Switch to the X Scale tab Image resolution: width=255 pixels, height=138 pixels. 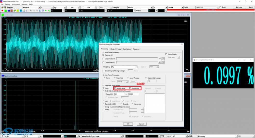112,49
